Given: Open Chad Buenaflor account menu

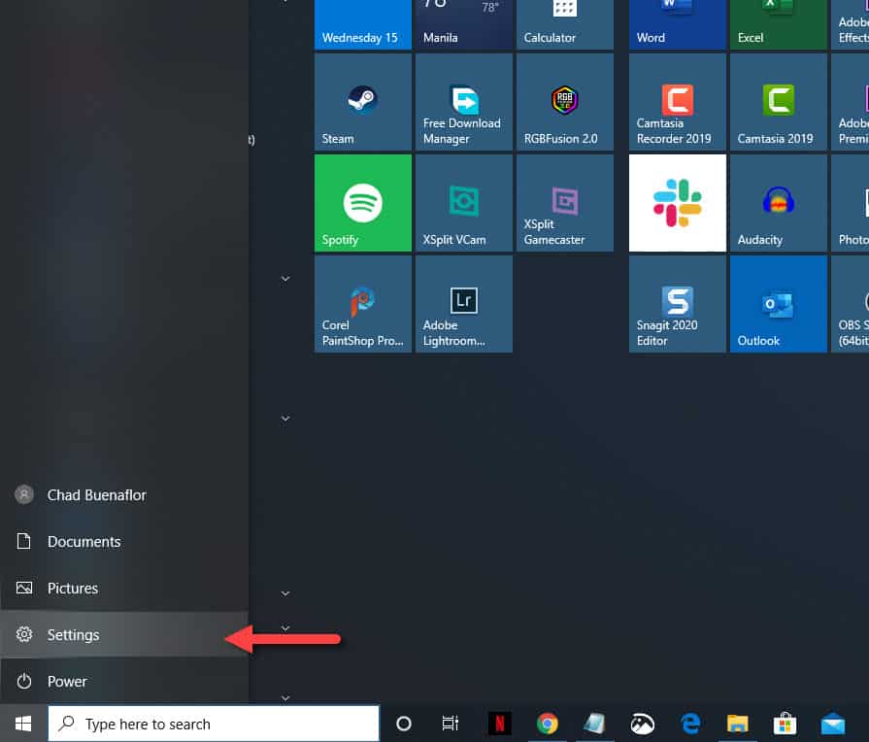Looking at the screenshot, I should tap(124, 494).
